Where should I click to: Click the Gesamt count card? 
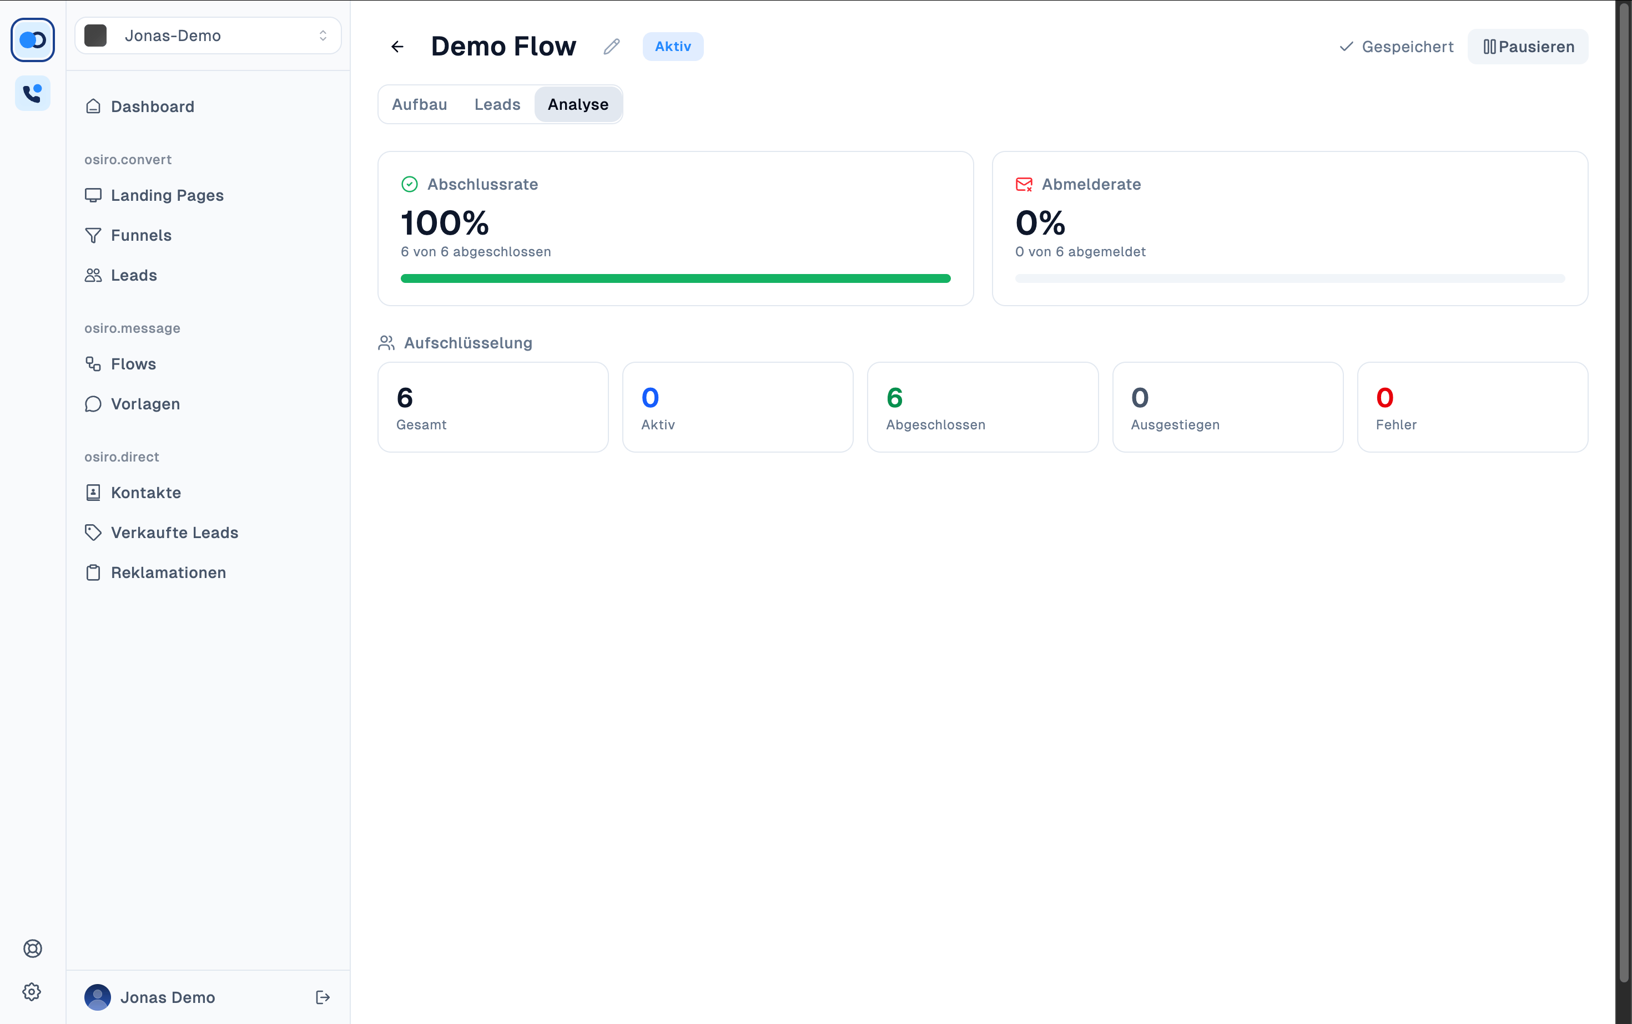(493, 407)
